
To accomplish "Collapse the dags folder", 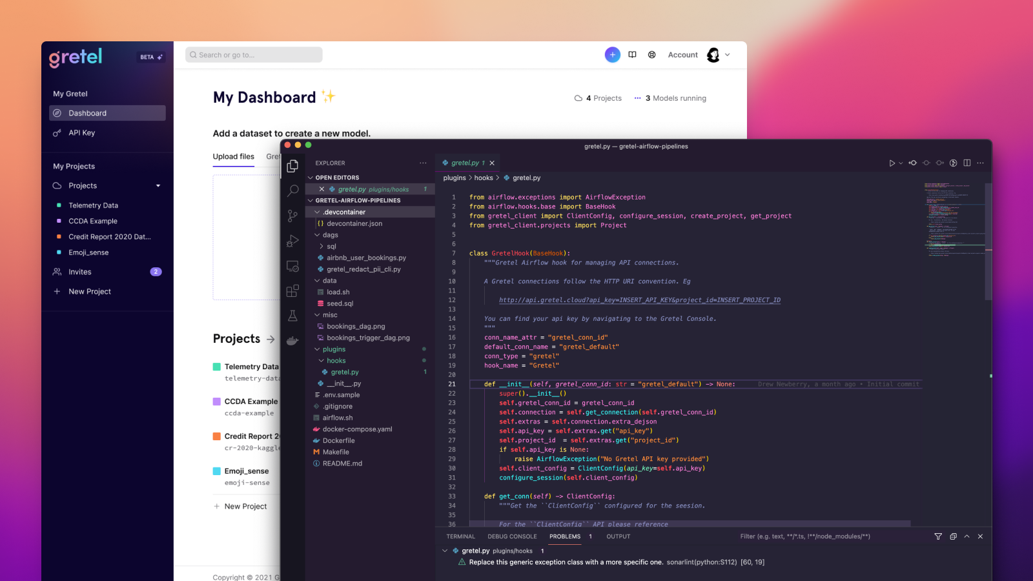I will (317, 235).
